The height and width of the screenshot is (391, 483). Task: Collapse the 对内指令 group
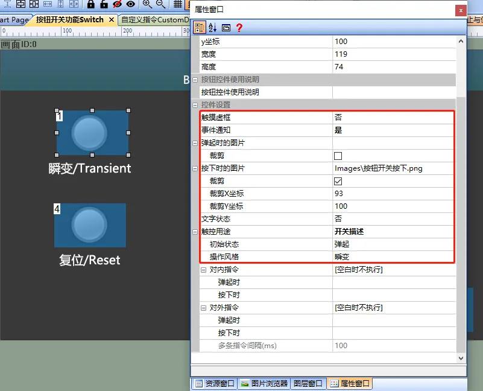pos(203,270)
